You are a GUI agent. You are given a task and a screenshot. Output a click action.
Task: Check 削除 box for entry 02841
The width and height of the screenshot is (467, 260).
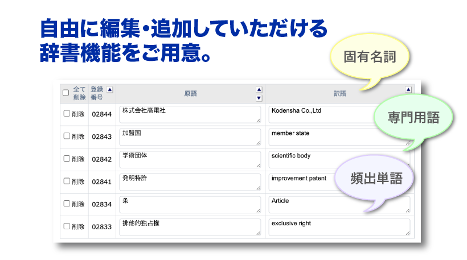pos(67,181)
